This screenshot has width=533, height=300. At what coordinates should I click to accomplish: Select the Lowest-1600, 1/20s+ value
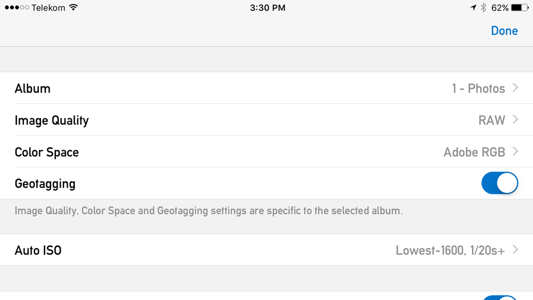click(450, 250)
